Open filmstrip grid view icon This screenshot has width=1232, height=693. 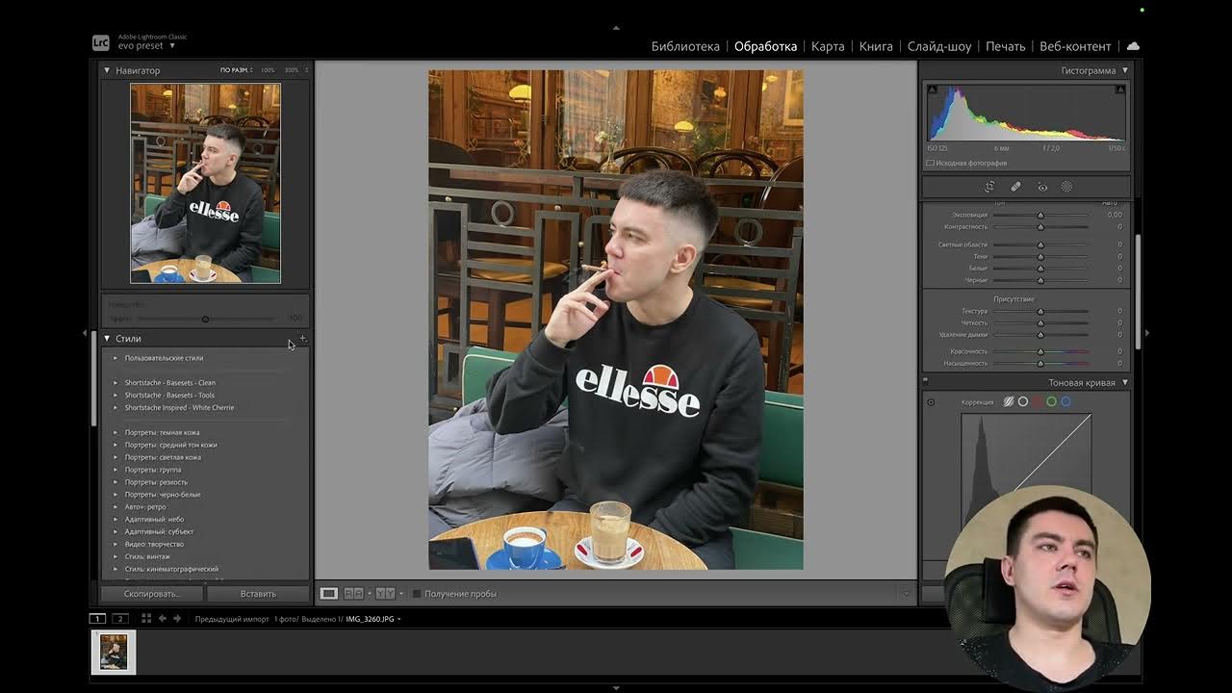(x=146, y=619)
